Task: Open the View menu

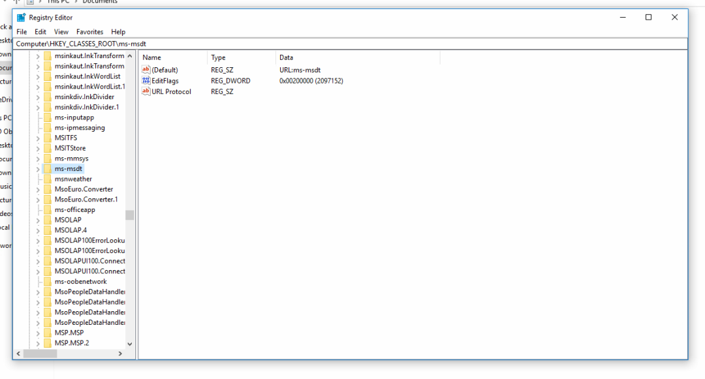Action: [x=61, y=32]
